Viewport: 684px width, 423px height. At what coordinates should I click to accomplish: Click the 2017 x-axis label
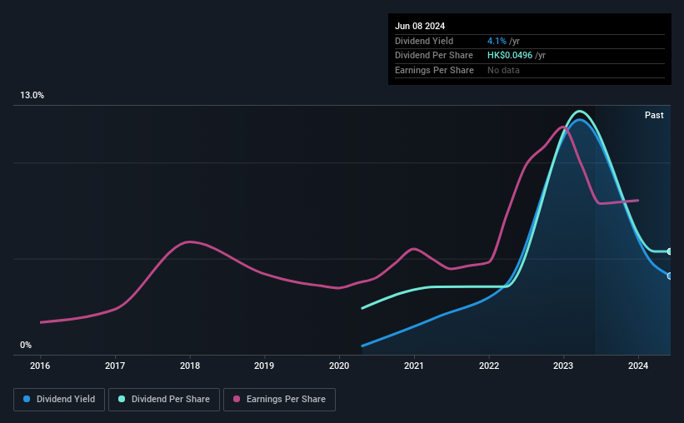tap(115, 366)
